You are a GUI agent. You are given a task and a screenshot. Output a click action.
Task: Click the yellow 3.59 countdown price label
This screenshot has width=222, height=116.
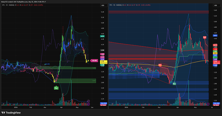[104, 62]
